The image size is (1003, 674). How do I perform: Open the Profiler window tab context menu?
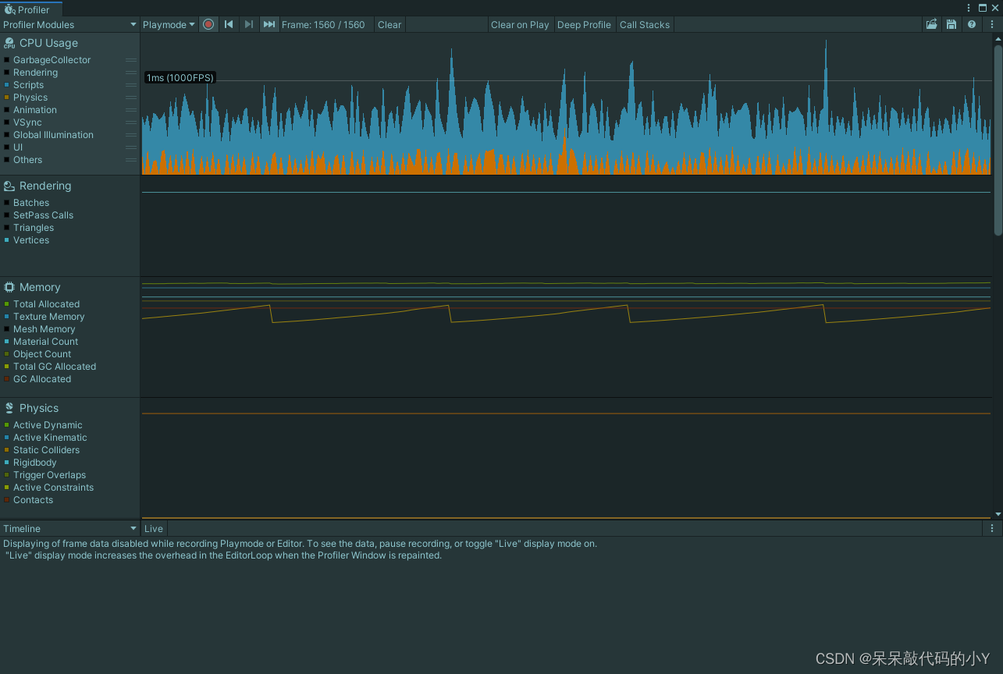click(969, 8)
